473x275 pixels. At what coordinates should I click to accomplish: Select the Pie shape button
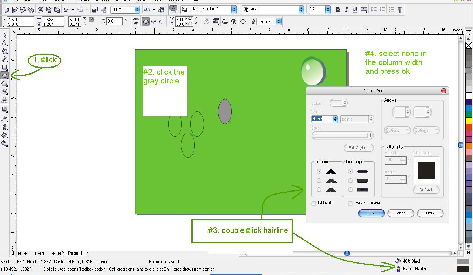(x=154, y=21)
